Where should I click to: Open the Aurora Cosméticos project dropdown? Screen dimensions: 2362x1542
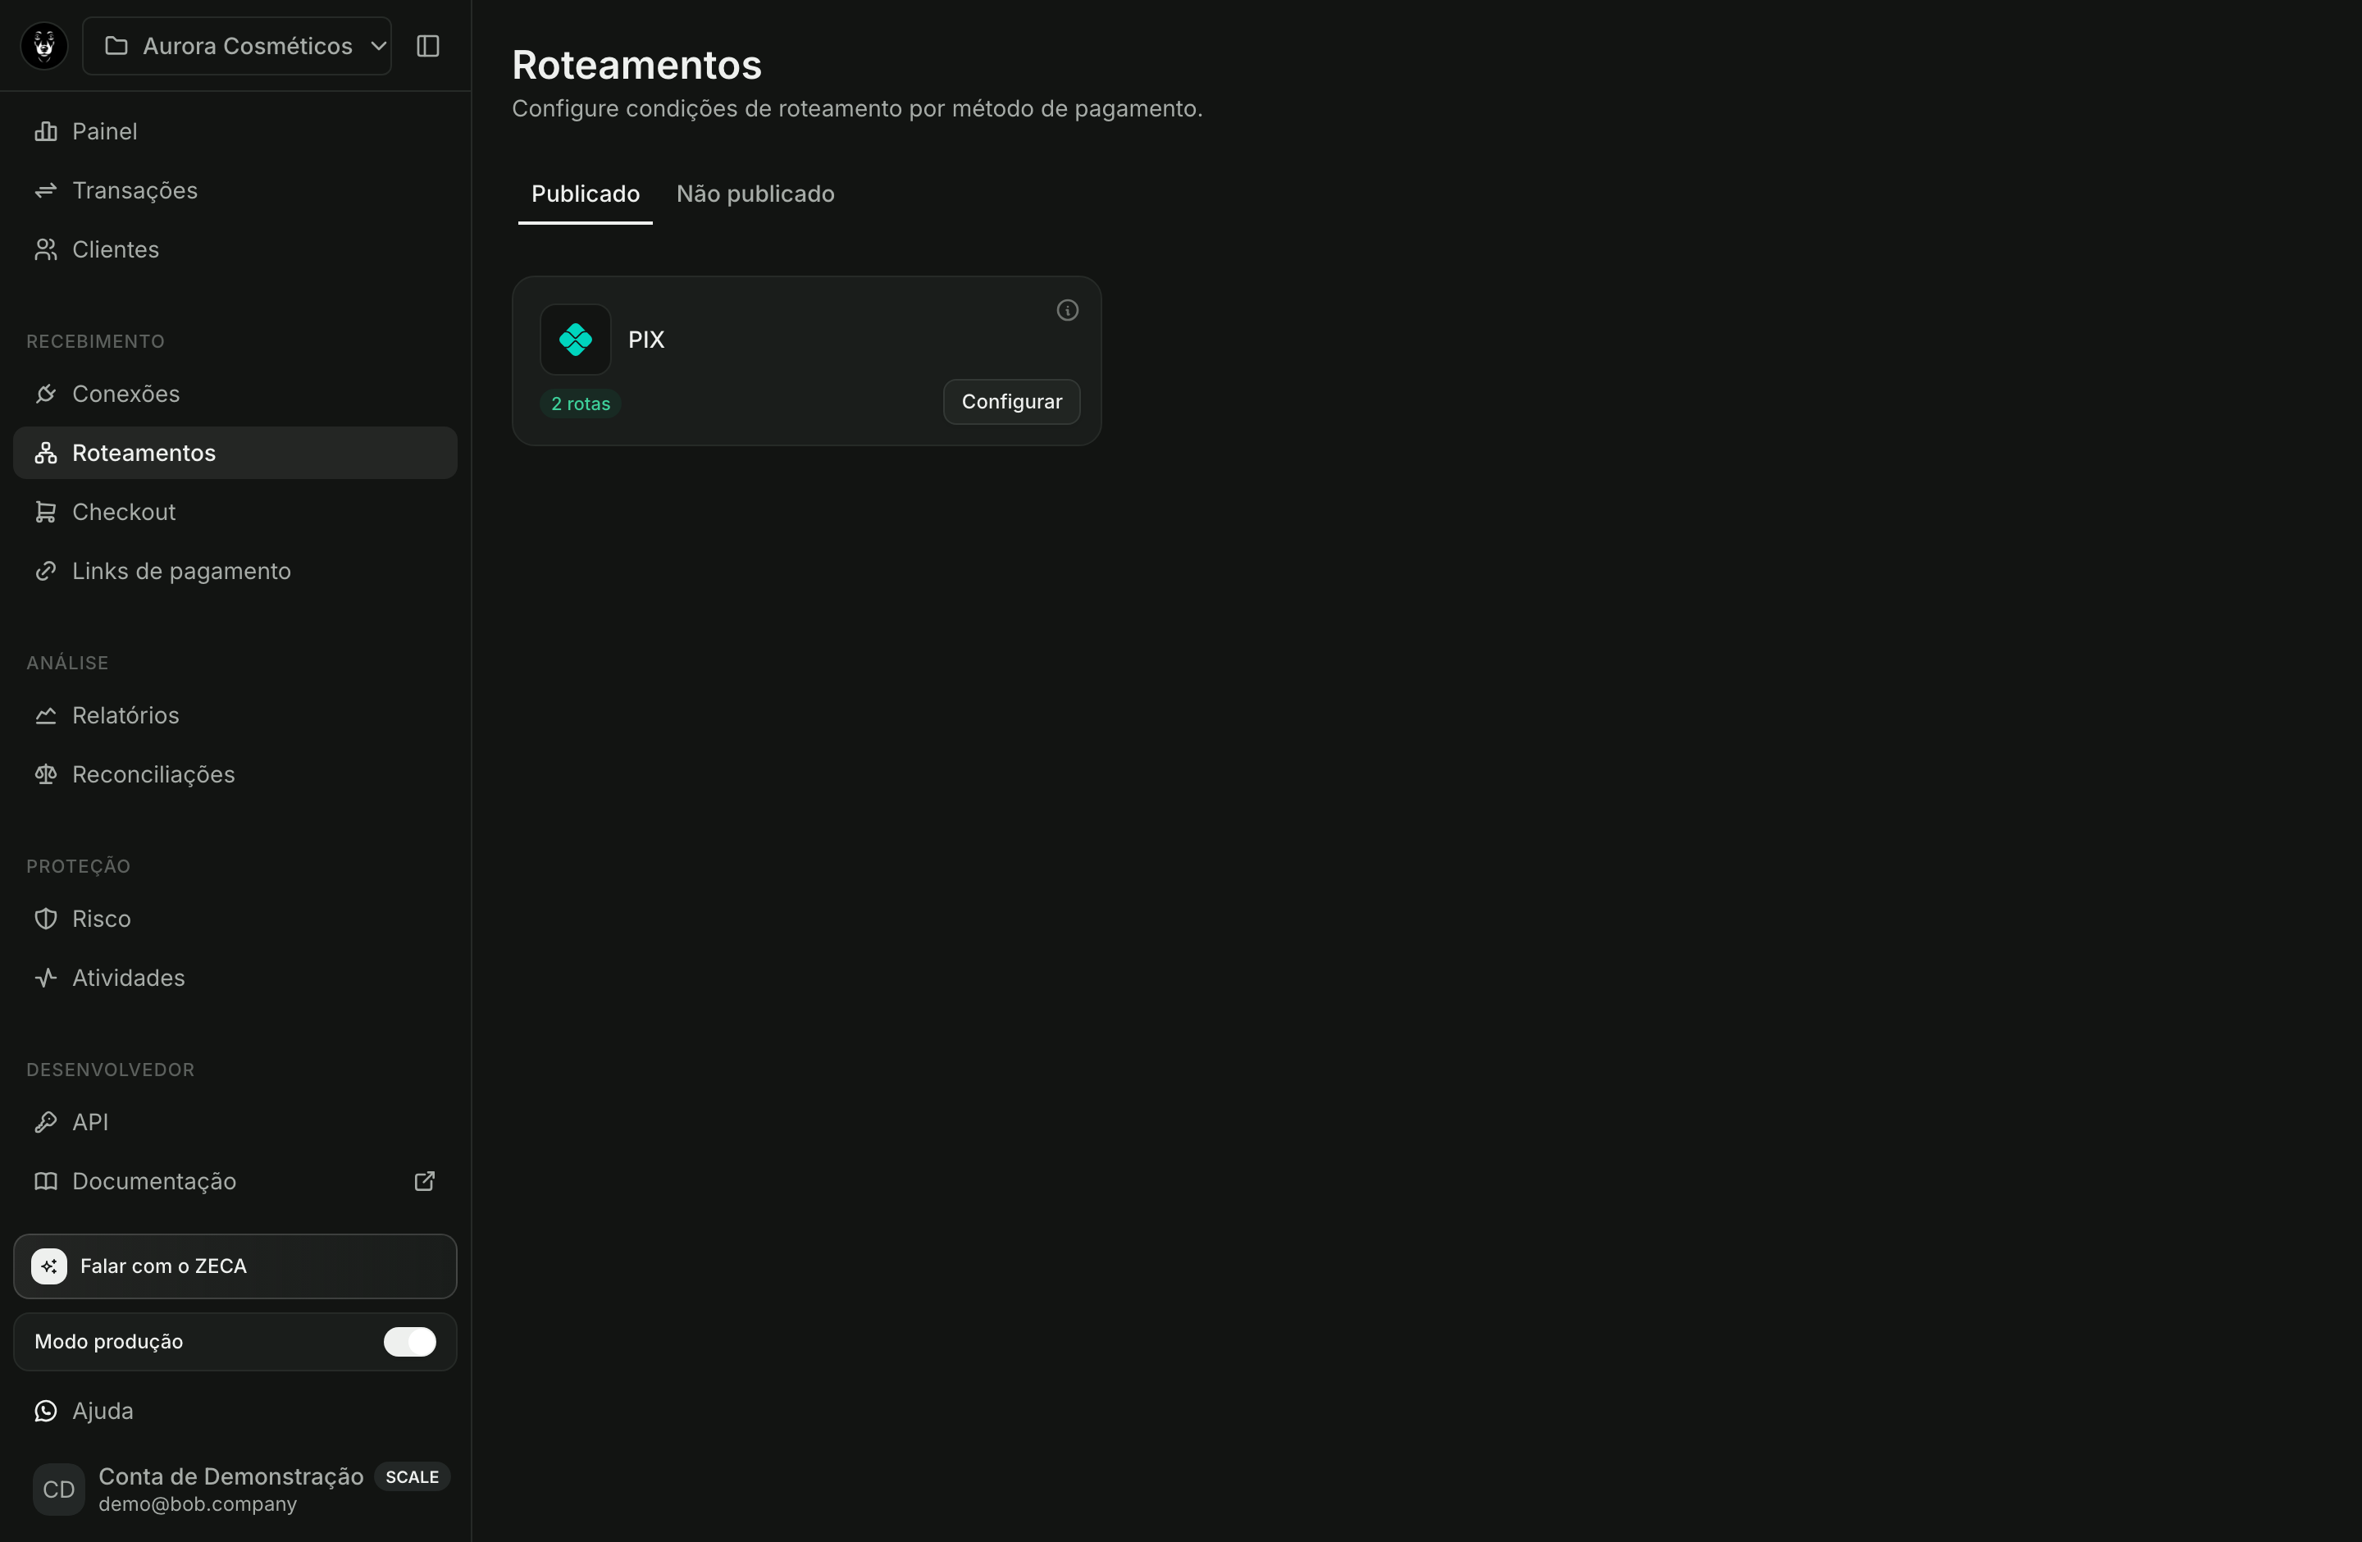(236, 46)
